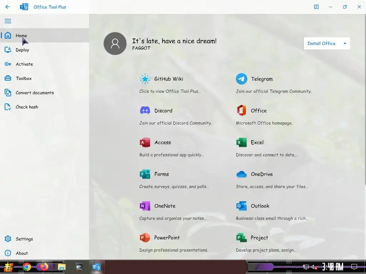Click the Convert documents icon
Viewport: 366px width, 274px height.
pyautogui.click(x=8, y=93)
